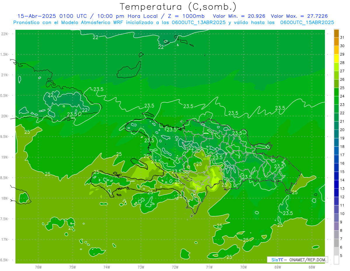Click the "74W" longitude axis label
The width and height of the screenshot is (350, 271).
click(106, 267)
